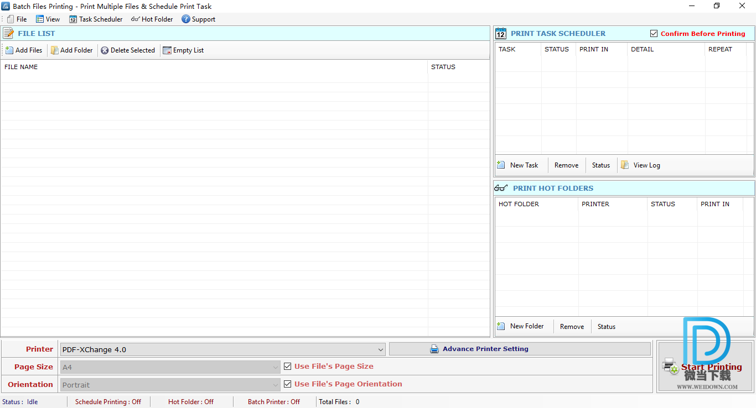Click the Support help icon
756x408 pixels.
pyautogui.click(x=186, y=19)
